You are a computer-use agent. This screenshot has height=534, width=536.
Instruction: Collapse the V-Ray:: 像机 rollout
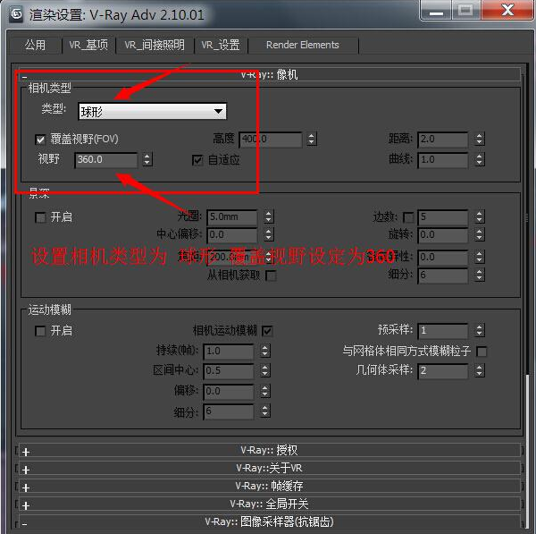tap(270, 74)
